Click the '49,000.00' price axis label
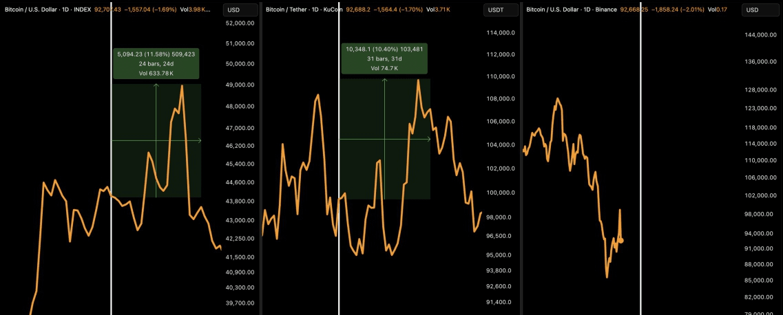The image size is (783, 315). pos(240,85)
